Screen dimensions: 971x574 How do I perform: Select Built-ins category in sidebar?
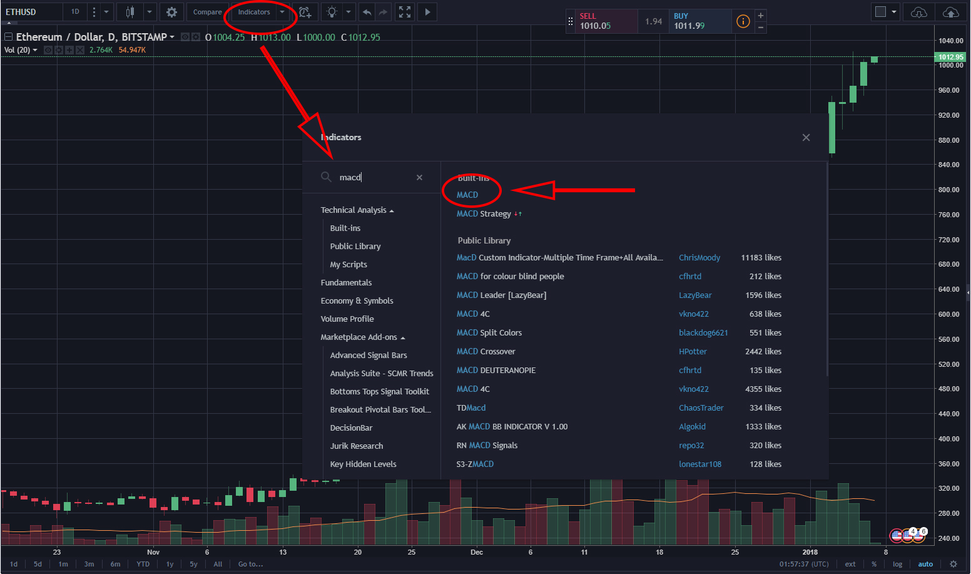click(345, 228)
